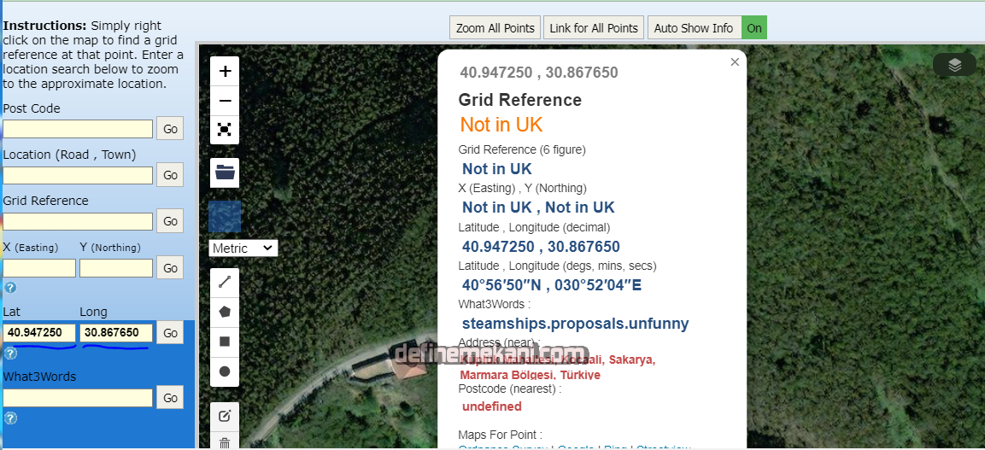The image size is (985, 450).
Task: Select the draw line tool
Action: (x=225, y=282)
